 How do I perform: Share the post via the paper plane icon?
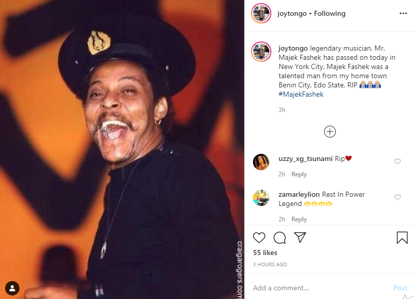pos(300,237)
